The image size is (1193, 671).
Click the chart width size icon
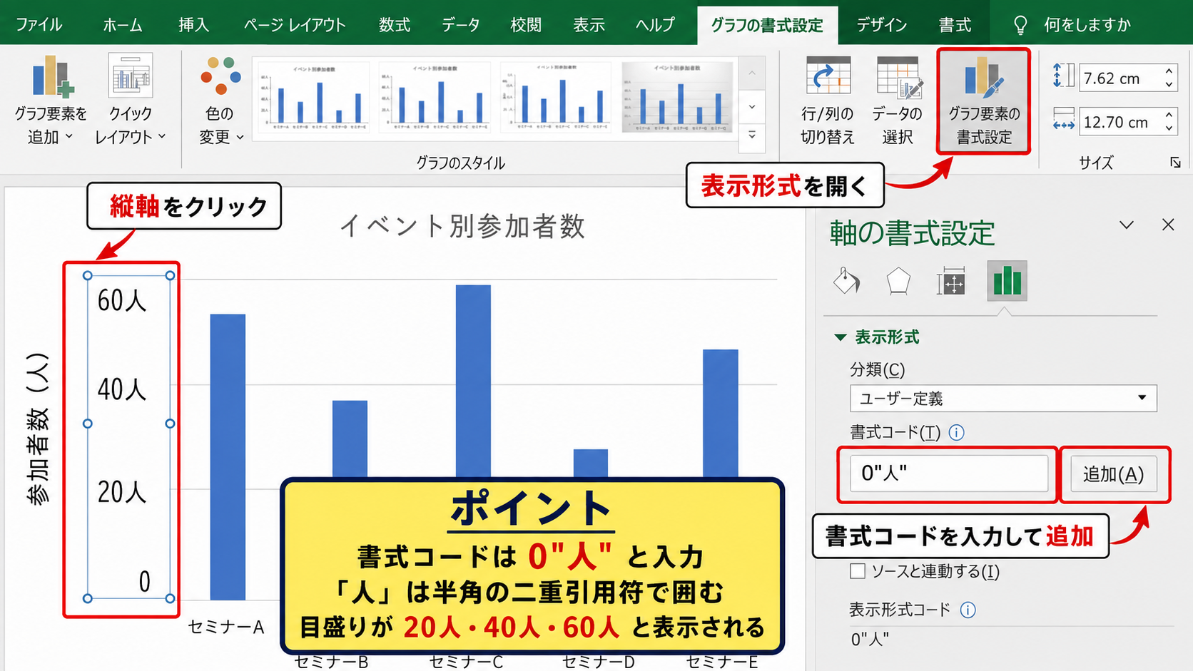(x=1063, y=120)
